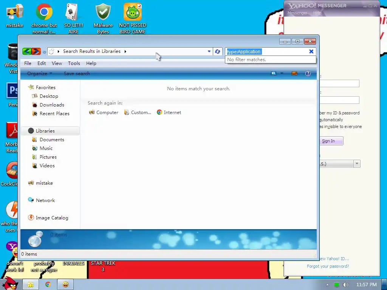Open Recent Places in navigation pane
The height and width of the screenshot is (290, 387).
(x=54, y=113)
